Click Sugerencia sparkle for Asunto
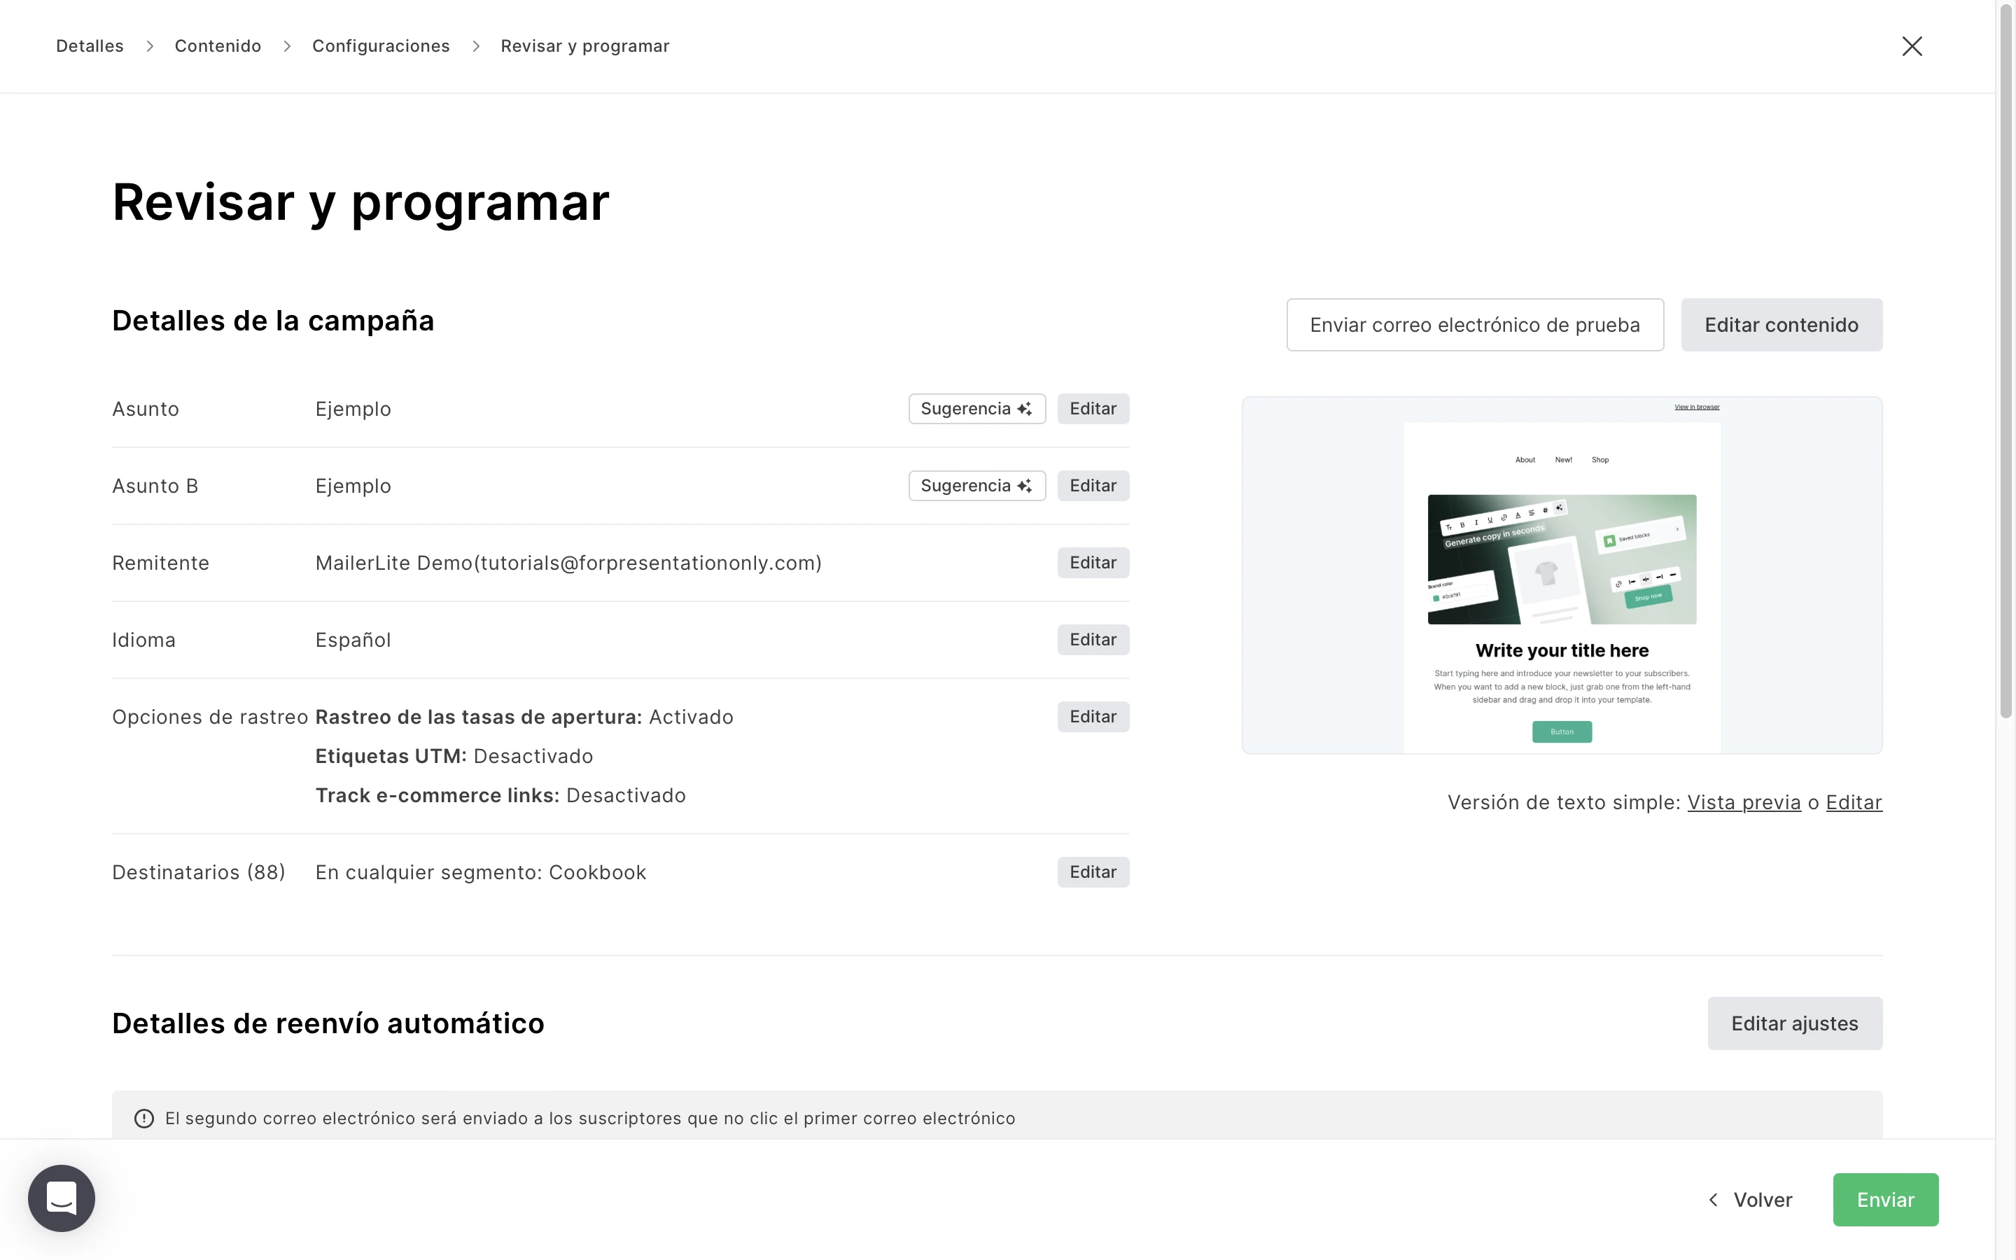The image size is (2016, 1260). point(976,409)
